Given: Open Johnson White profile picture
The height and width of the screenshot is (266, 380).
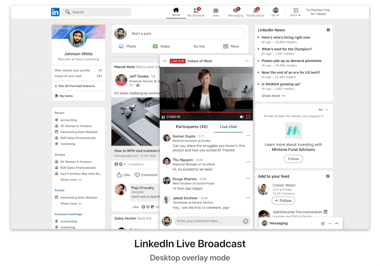Looking at the screenshot, I should click(77, 39).
